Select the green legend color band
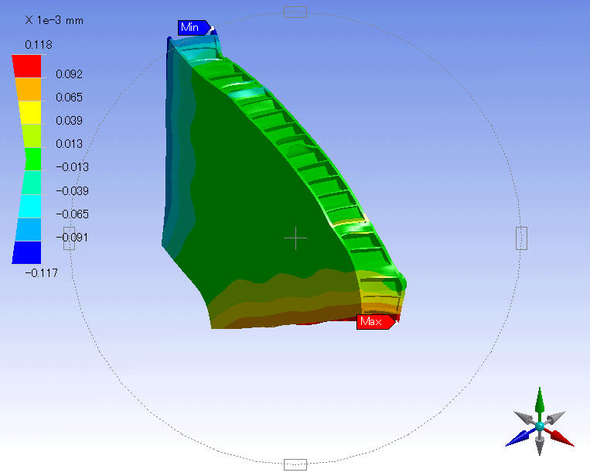The height and width of the screenshot is (476, 590). [x=32, y=159]
